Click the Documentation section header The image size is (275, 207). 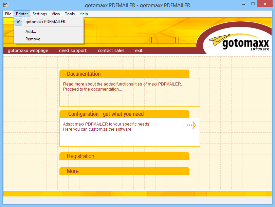[x=124, y=74]
